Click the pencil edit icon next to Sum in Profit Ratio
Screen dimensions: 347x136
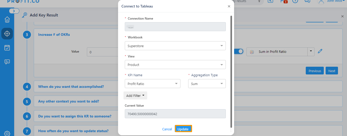[x=320, y=51]
